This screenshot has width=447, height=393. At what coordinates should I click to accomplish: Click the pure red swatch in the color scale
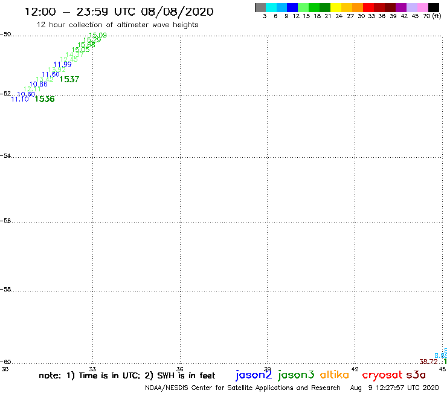[368, 7]
